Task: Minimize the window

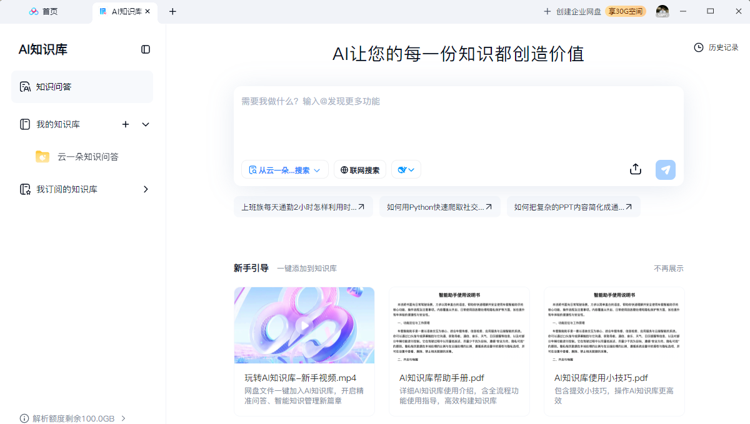Action: 682,11
